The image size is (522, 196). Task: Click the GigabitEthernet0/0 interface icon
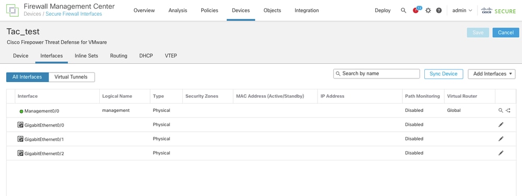click(20, 125)
